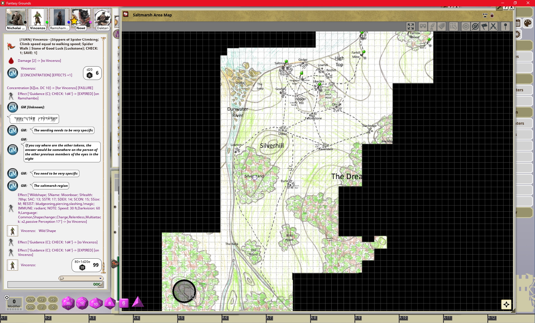Click the clear targets crossed-circle icon
535x323 pixels.
click(475, 26)
